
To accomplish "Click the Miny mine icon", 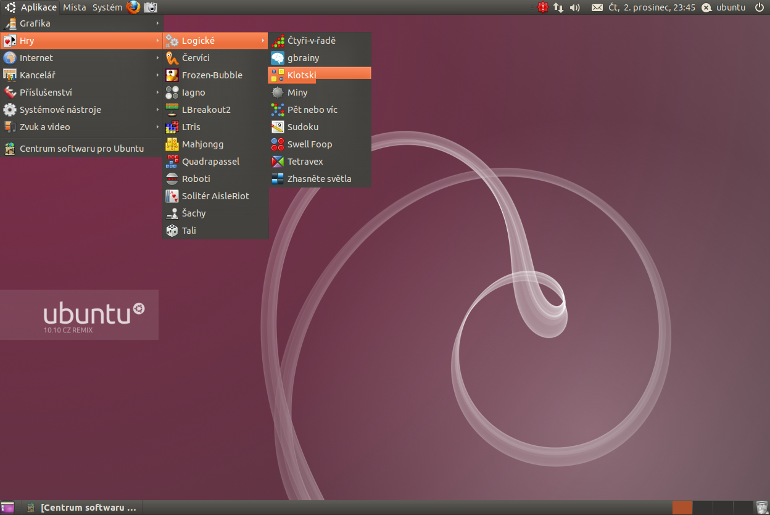I will (278, 93).
